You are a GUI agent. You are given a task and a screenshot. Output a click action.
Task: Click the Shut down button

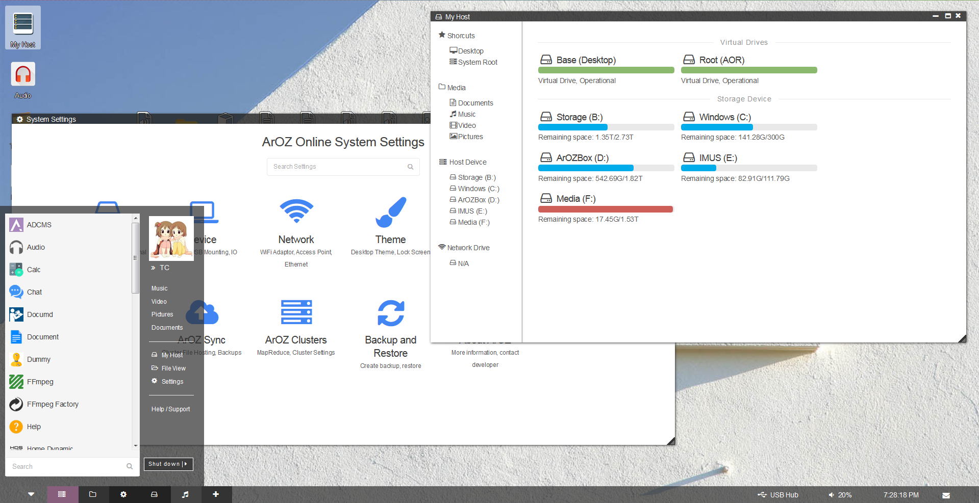168,464
